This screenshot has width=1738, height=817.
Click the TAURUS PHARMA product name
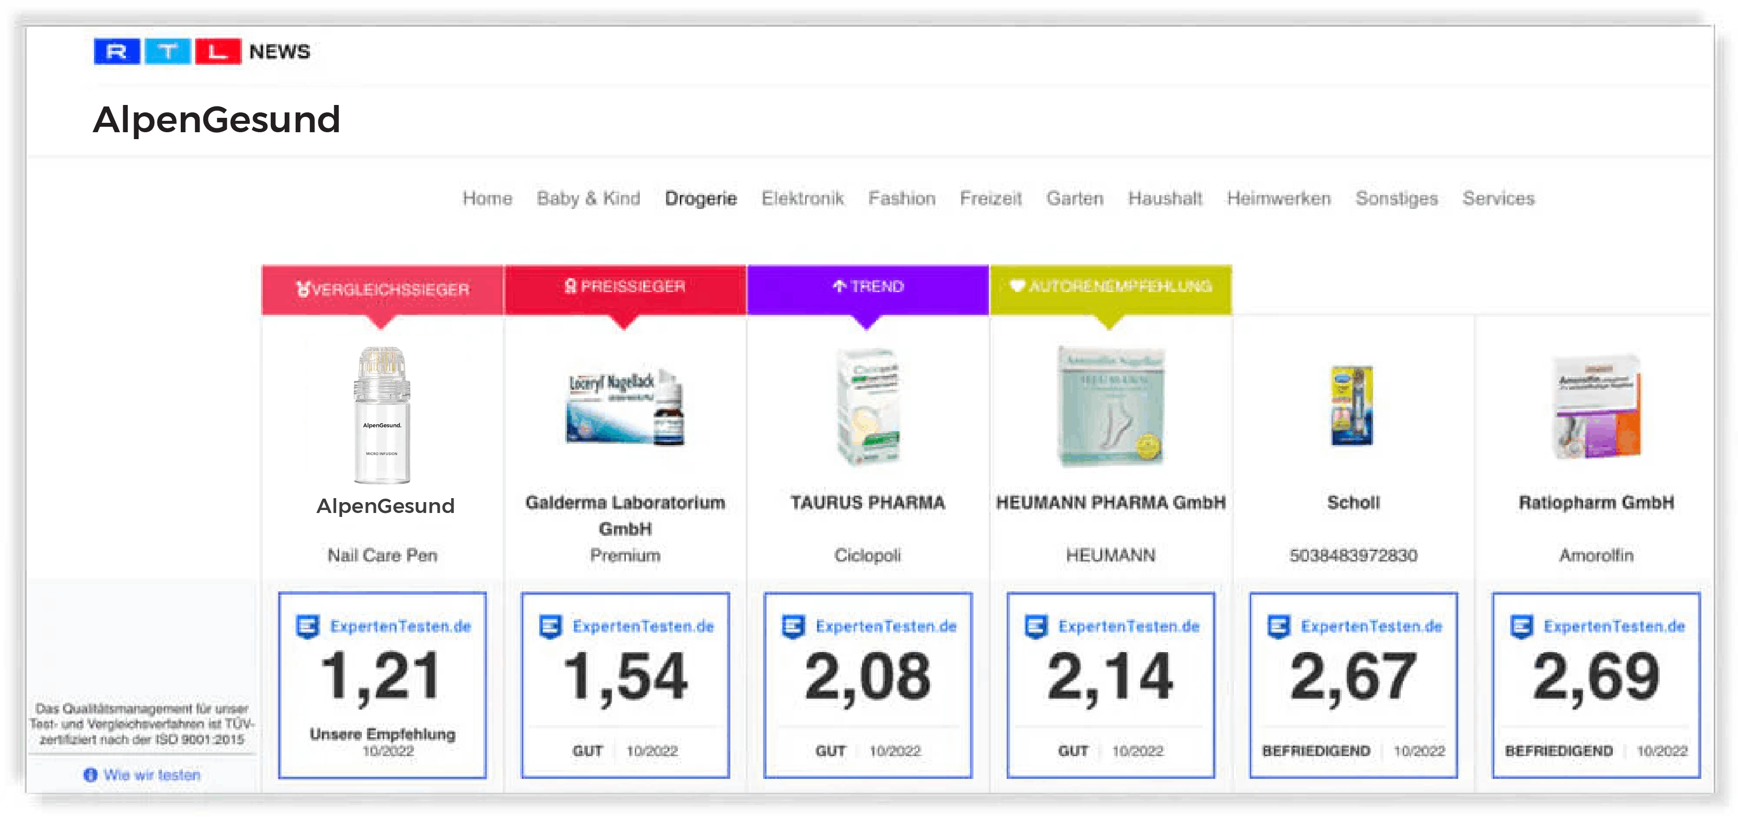868,503
